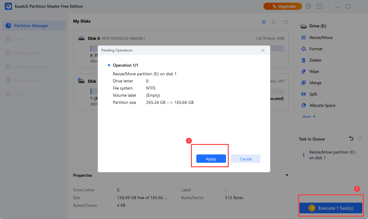368x219 pixels.
Task: Collapse the Properties panel triangle
Action: [287, 175]
